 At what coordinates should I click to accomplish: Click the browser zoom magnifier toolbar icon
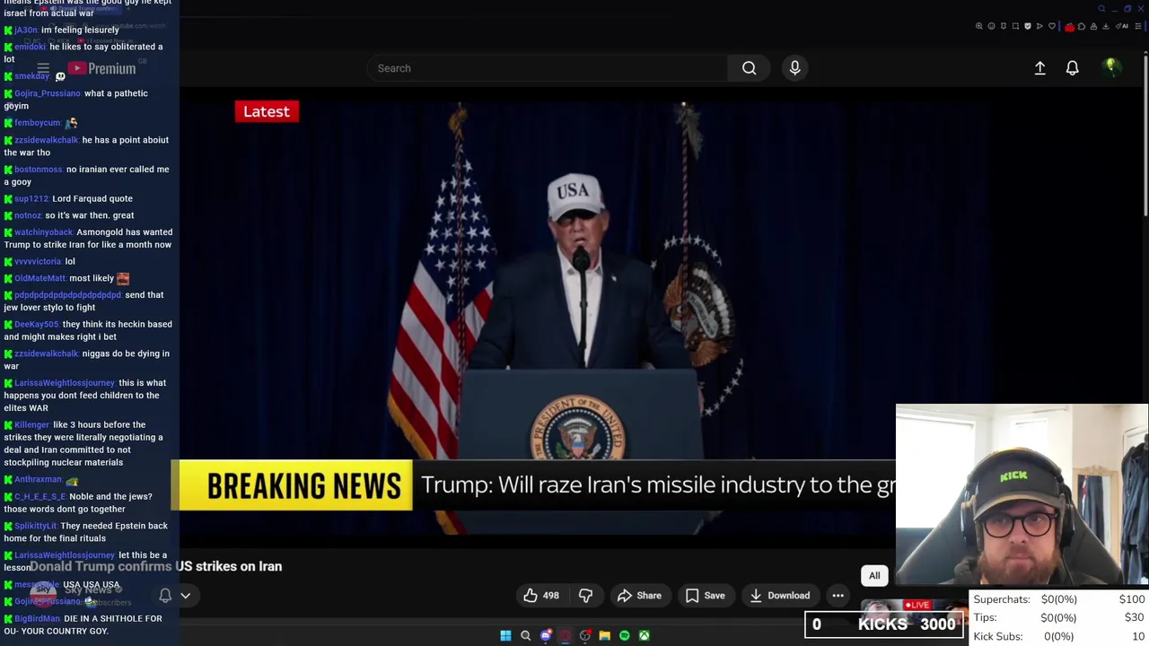(979, 26)
